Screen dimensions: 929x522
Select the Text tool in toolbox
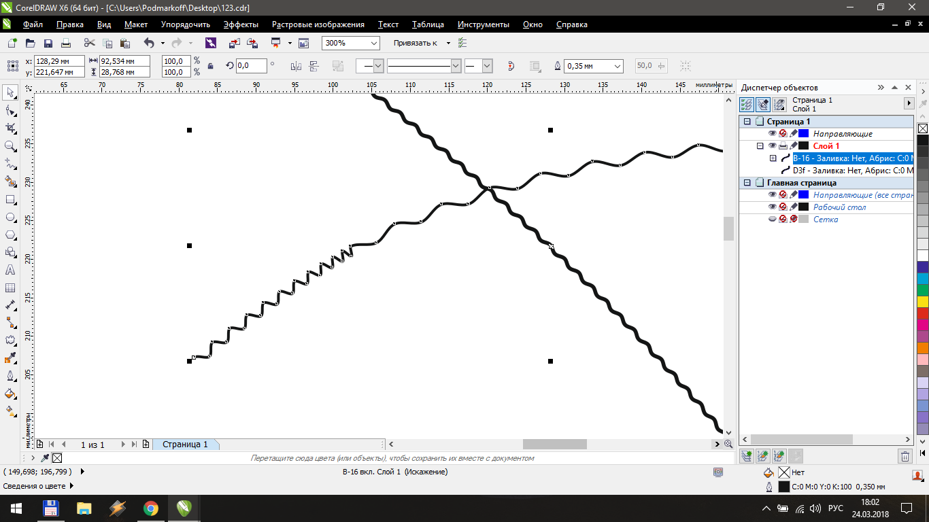click(x=10, y=270)
